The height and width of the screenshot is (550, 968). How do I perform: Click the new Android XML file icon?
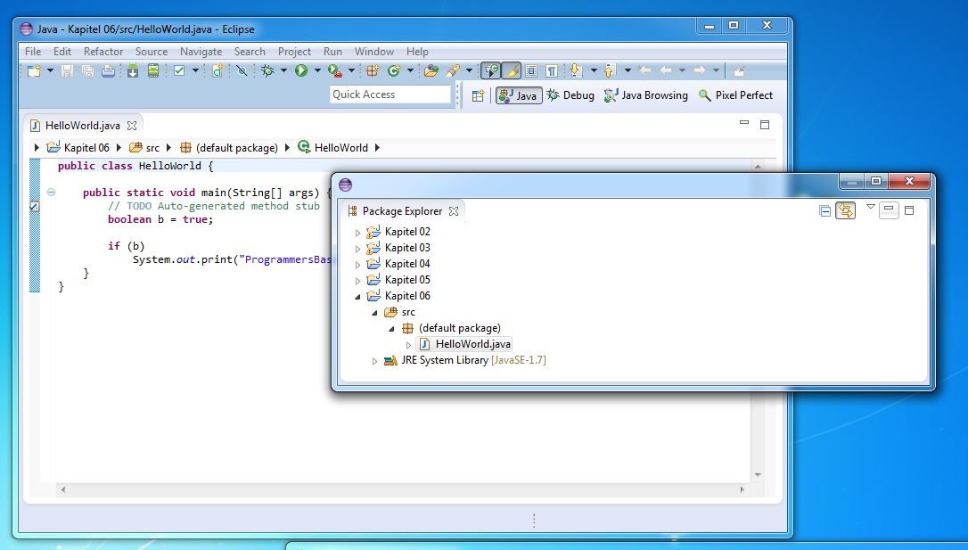217,71
